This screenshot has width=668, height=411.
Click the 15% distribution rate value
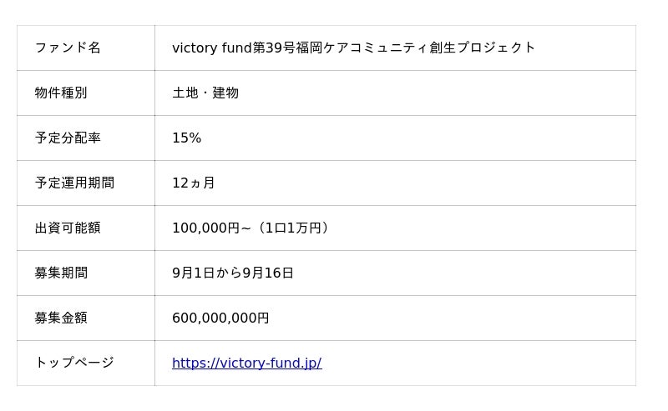tap(186, 138)
